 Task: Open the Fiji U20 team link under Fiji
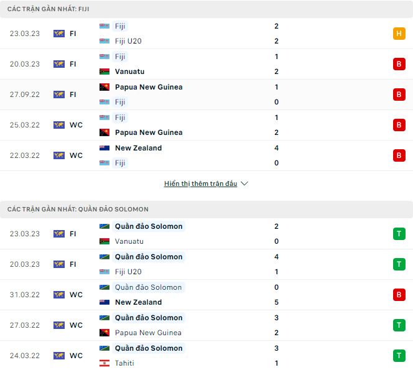tap(129, 41)
